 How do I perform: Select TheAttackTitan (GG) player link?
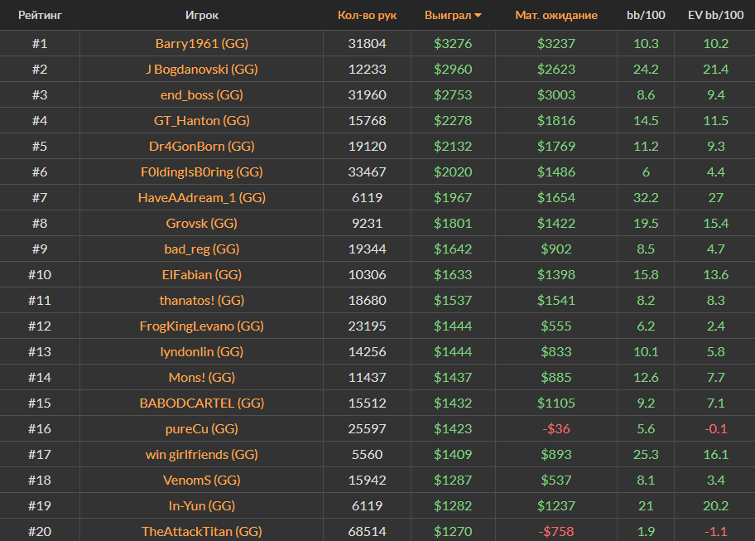202,531
